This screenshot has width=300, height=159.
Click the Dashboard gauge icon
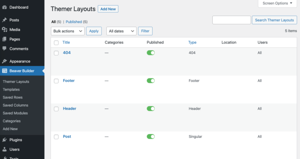[x=5, y=7]
